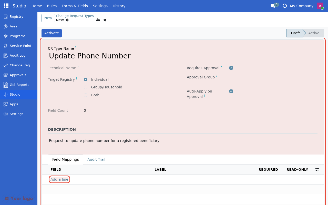Screen dimensions: 328x205
Task: Open the messages conversation icon showing 3
Action: pos(273,6)
